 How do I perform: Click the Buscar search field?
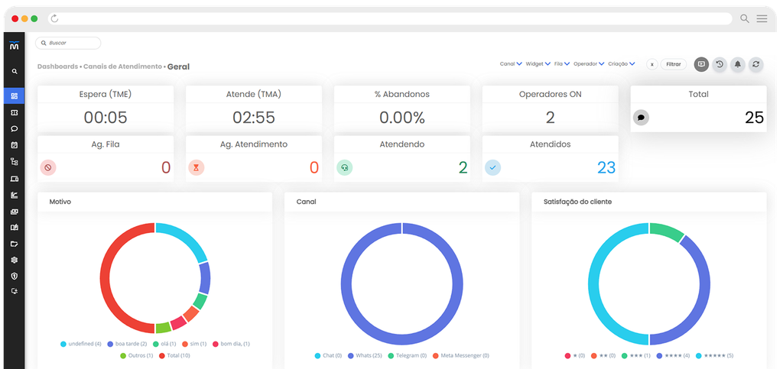click(68, 43)
